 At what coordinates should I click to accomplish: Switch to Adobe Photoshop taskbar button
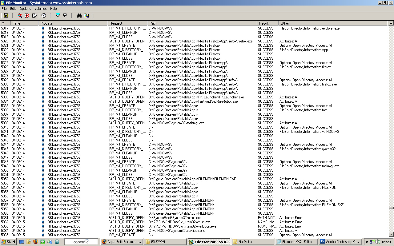(x=340, y=242)
